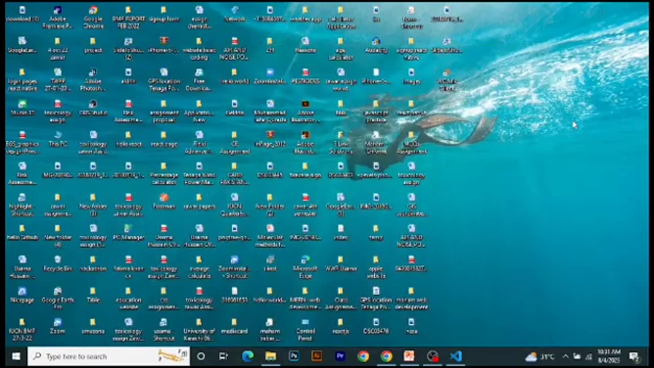Image resolution: width=654 pixels, height=368 pixels.
Task: Select the Zoom install - Shortcut icon
Action: pyautogui.click(x=235, y=267)
